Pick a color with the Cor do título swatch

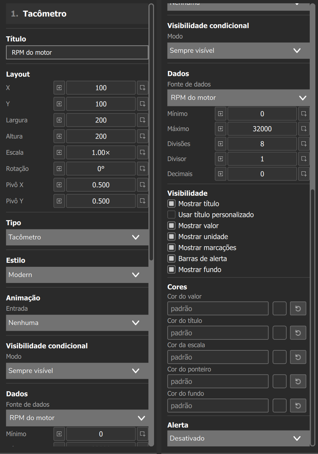pos(280,333)
